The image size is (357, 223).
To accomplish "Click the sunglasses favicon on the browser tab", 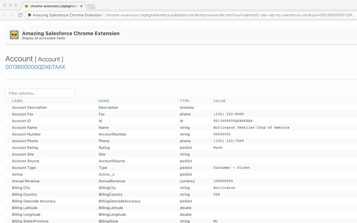I will (26, 6).
